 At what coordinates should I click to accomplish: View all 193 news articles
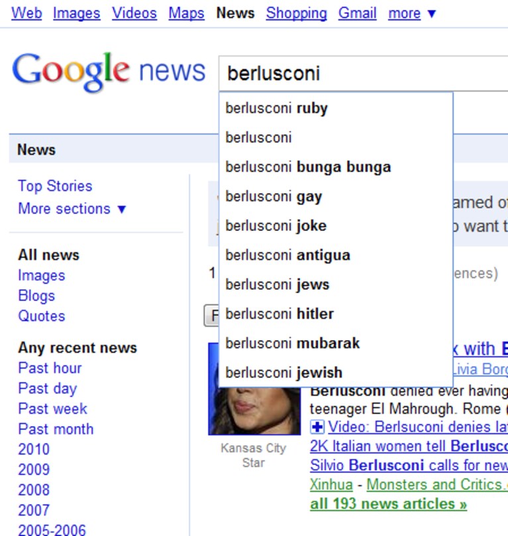(x=388, y=504)
